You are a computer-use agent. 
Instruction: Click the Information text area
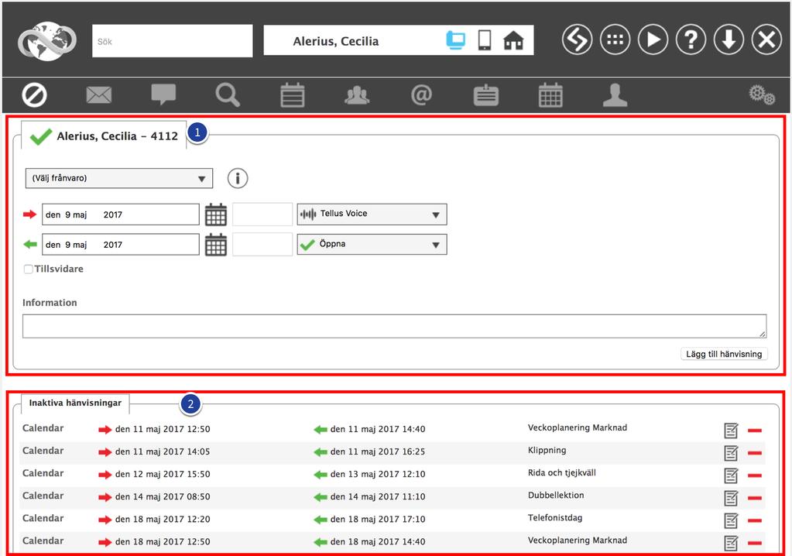point(395,326)
